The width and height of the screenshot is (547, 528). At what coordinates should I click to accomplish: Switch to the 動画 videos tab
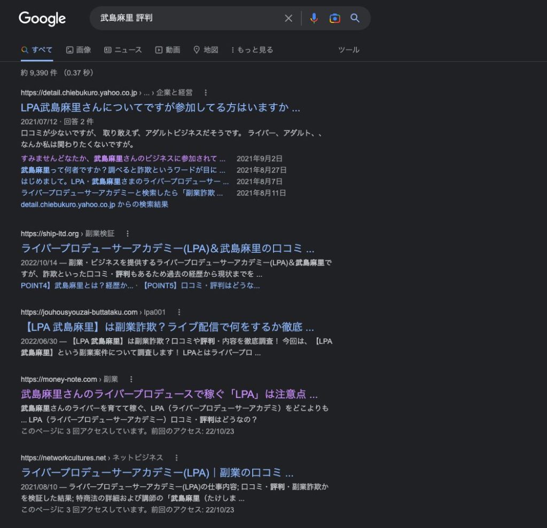click(168, 50)
